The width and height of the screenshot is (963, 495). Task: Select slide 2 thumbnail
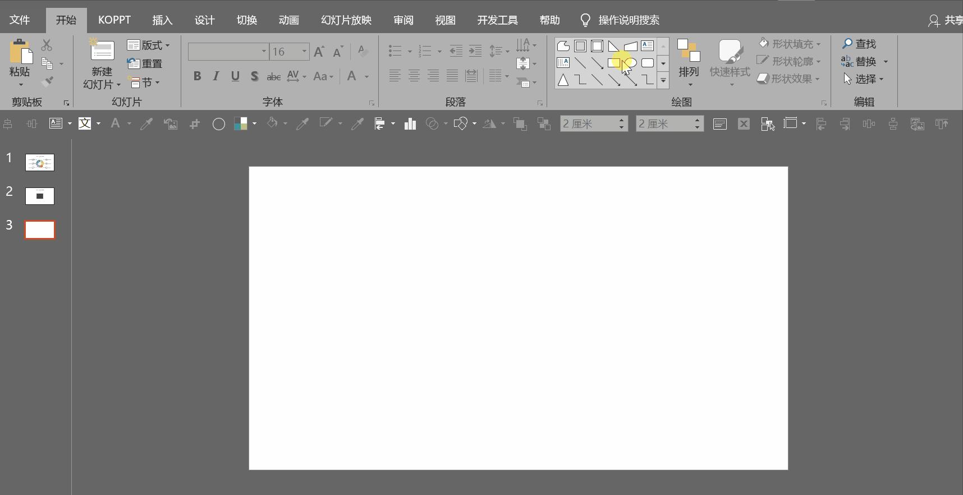40,196
